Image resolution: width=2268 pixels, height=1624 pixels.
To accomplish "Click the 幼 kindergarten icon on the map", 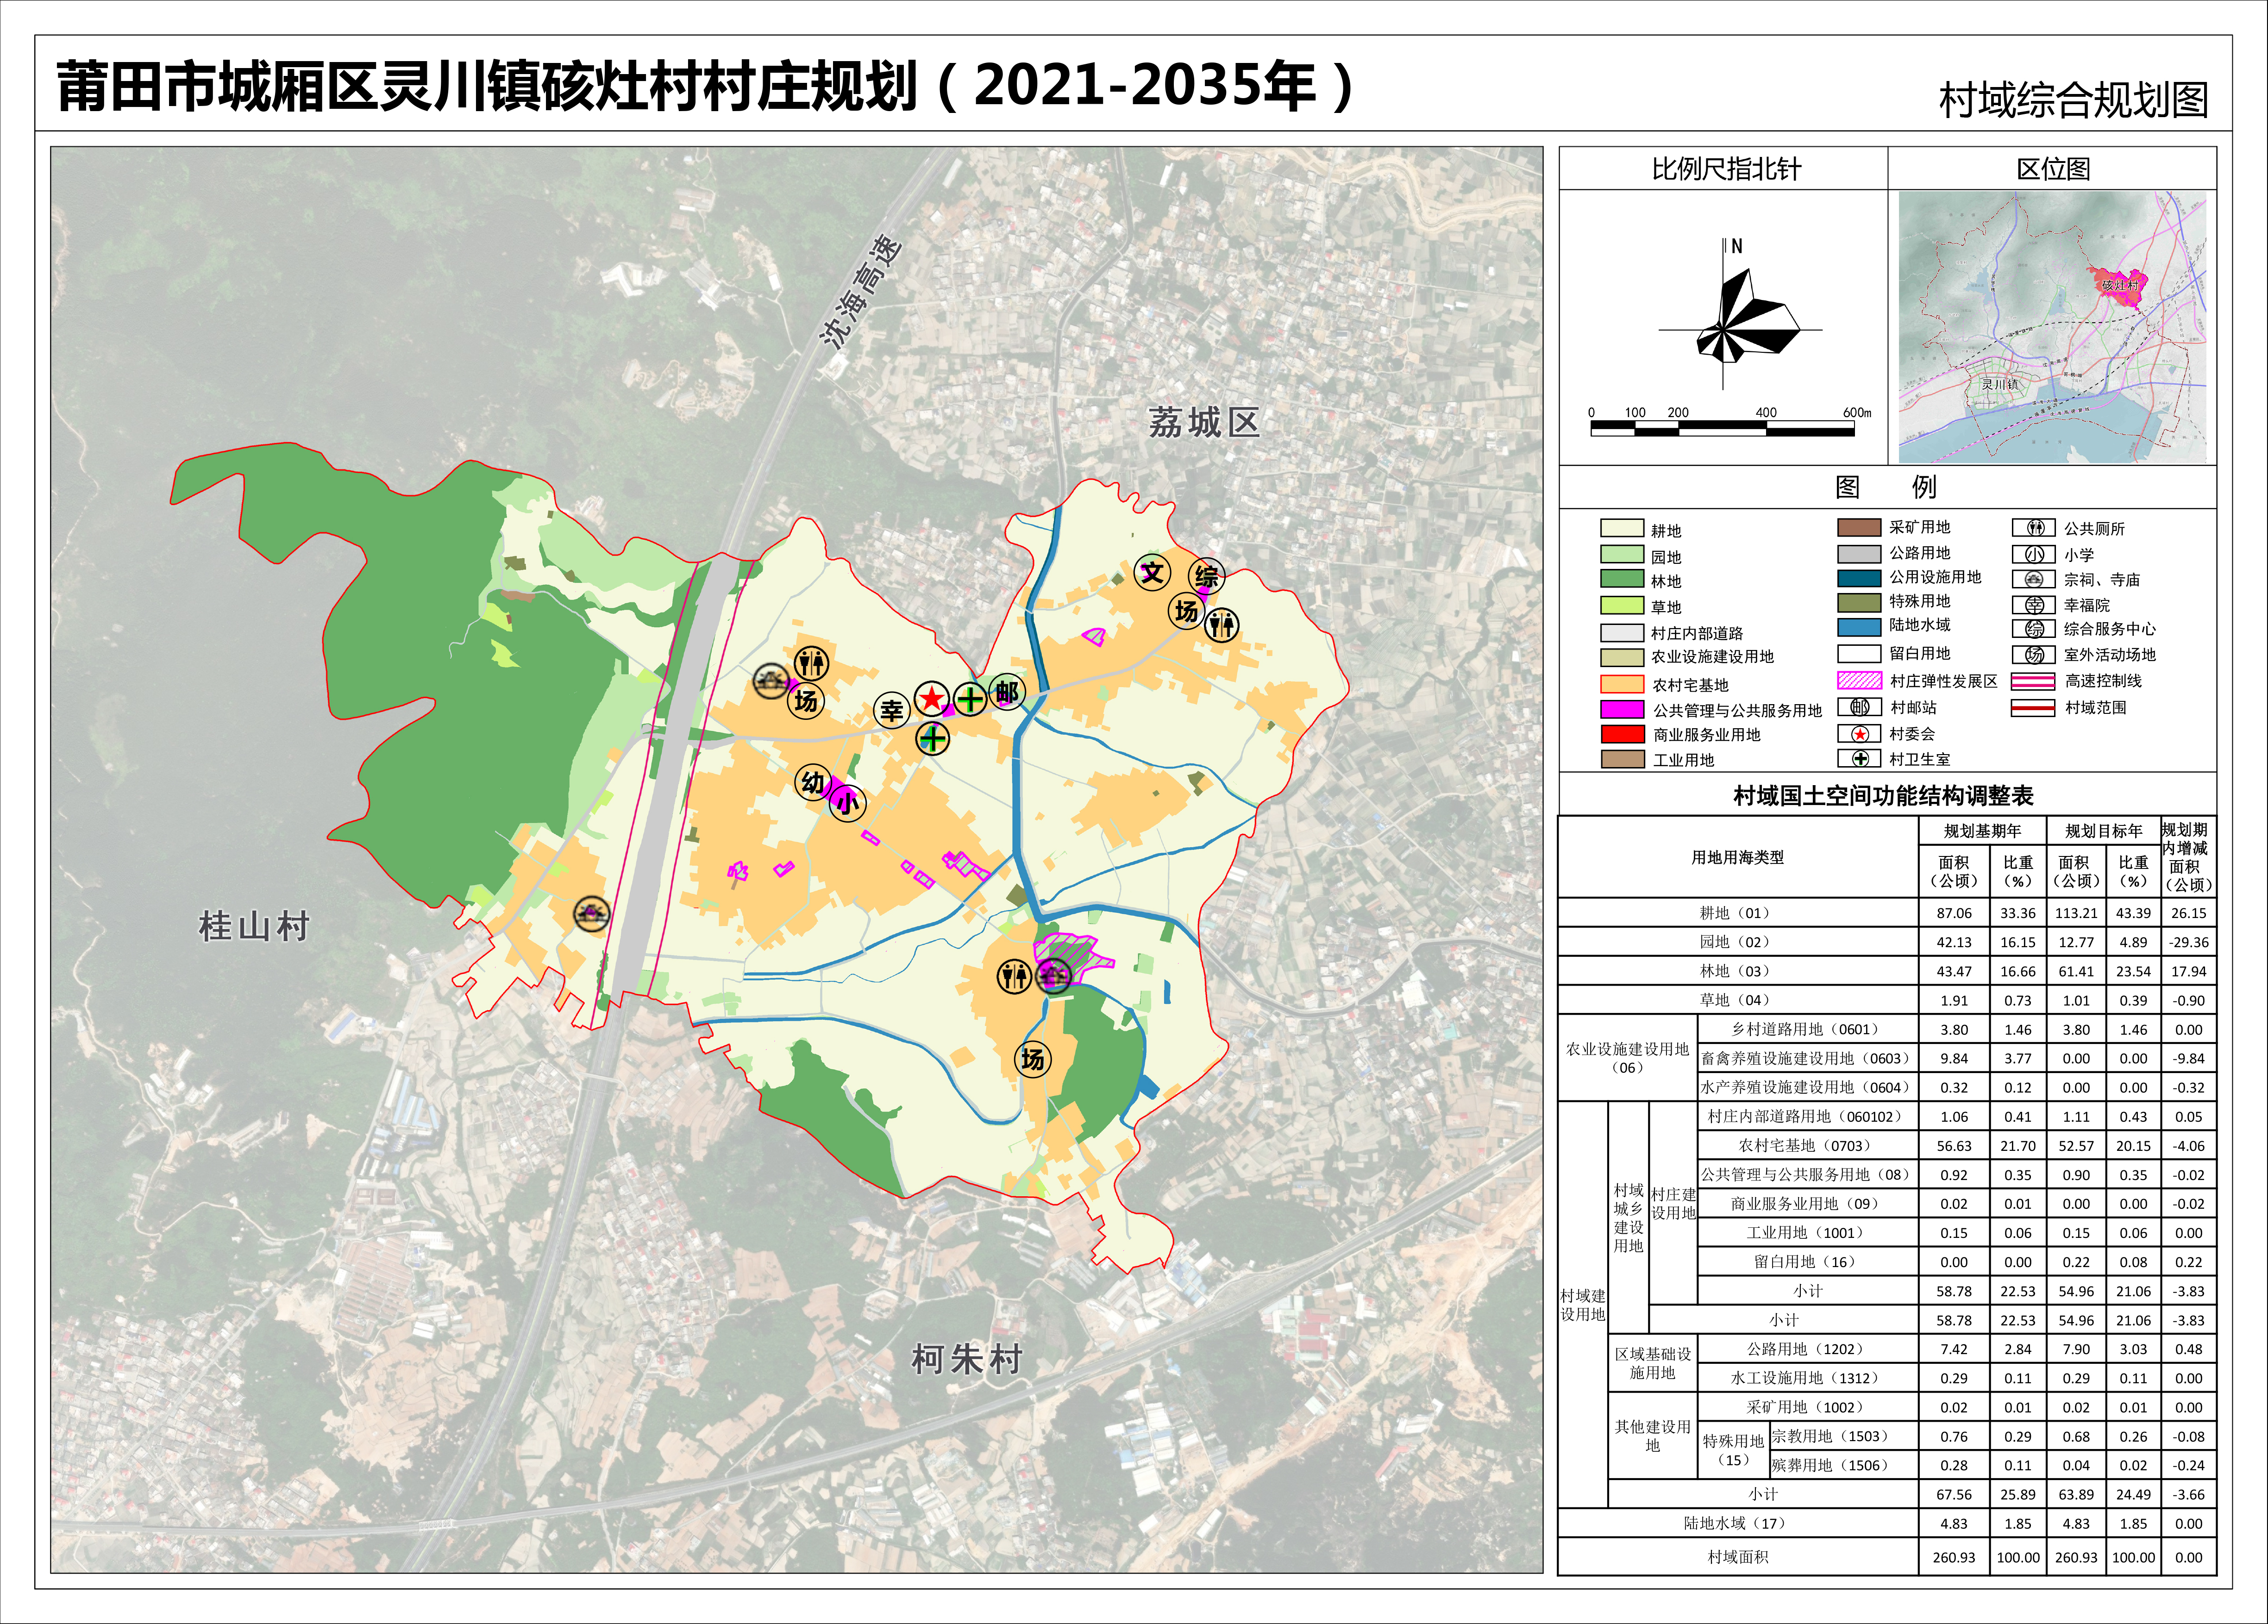I will 812,782.
